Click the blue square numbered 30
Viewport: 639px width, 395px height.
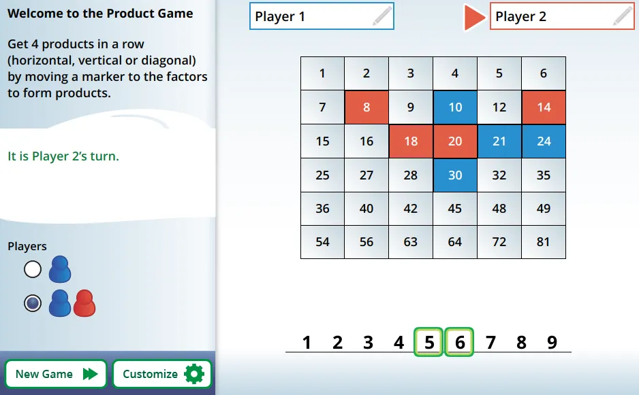(x=455, y=175)
